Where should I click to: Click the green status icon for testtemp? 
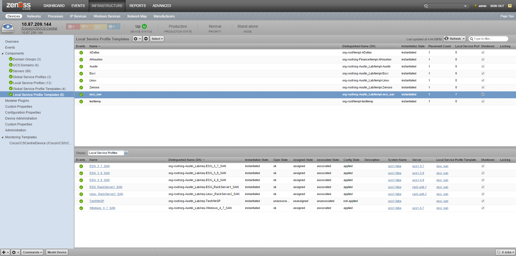tap(81, 102)
